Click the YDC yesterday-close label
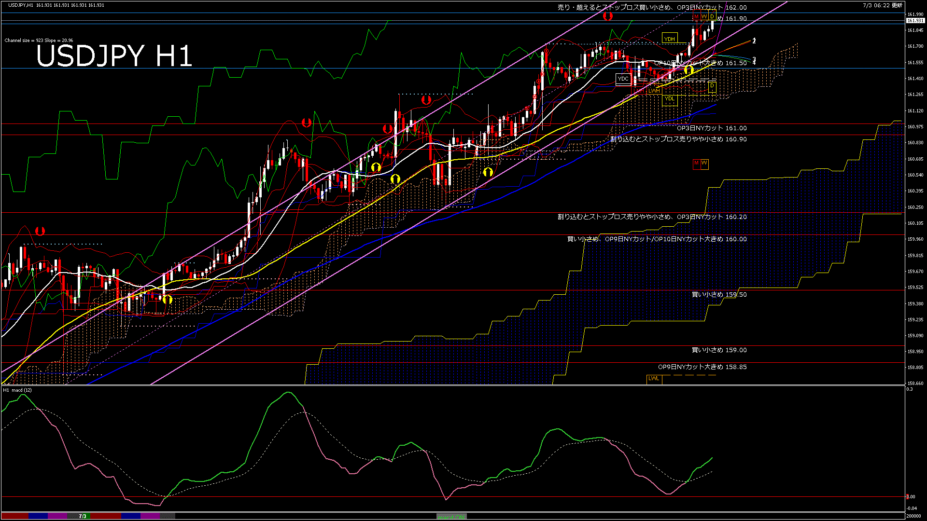Image resolution: width=927 pixels, height=521 pixels. click(x=623, y=79)
